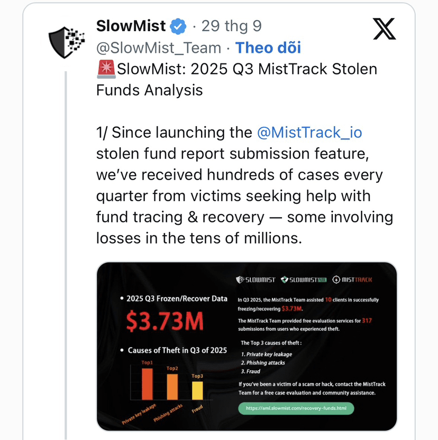Viewport: 438px width, 440px height.
Task: Click the SlowMist logo inside the infographic
Action: tap(255, 279)
